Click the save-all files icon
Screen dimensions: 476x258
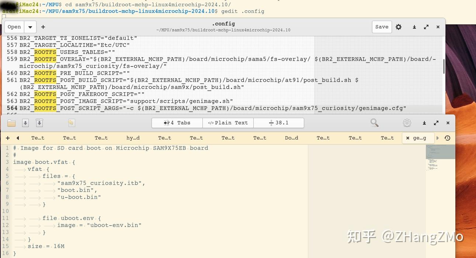[x=39, y=123]
